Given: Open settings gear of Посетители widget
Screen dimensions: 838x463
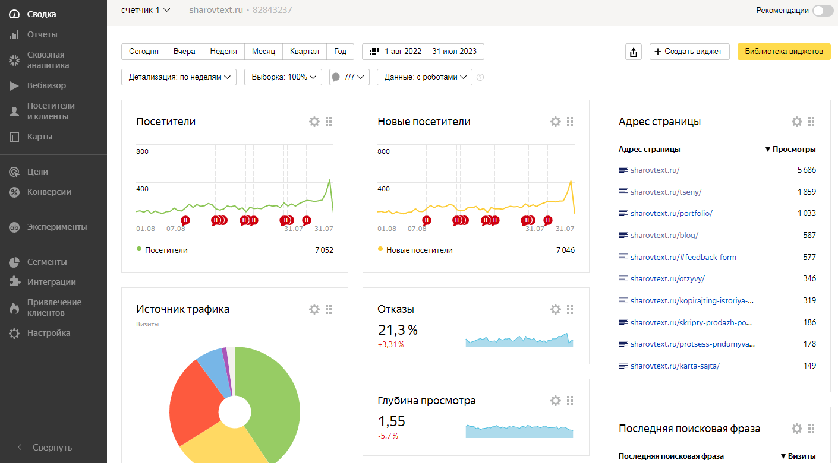Looking at the screenshot, I should (314, 122).
